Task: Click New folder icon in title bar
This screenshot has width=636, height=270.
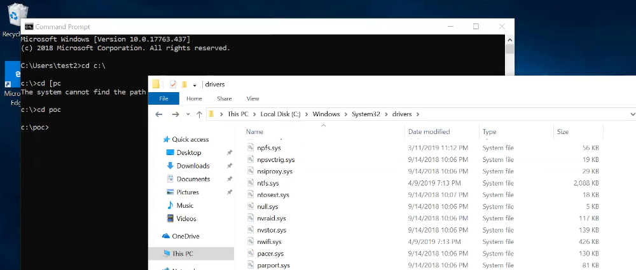Action: (184, 84)
